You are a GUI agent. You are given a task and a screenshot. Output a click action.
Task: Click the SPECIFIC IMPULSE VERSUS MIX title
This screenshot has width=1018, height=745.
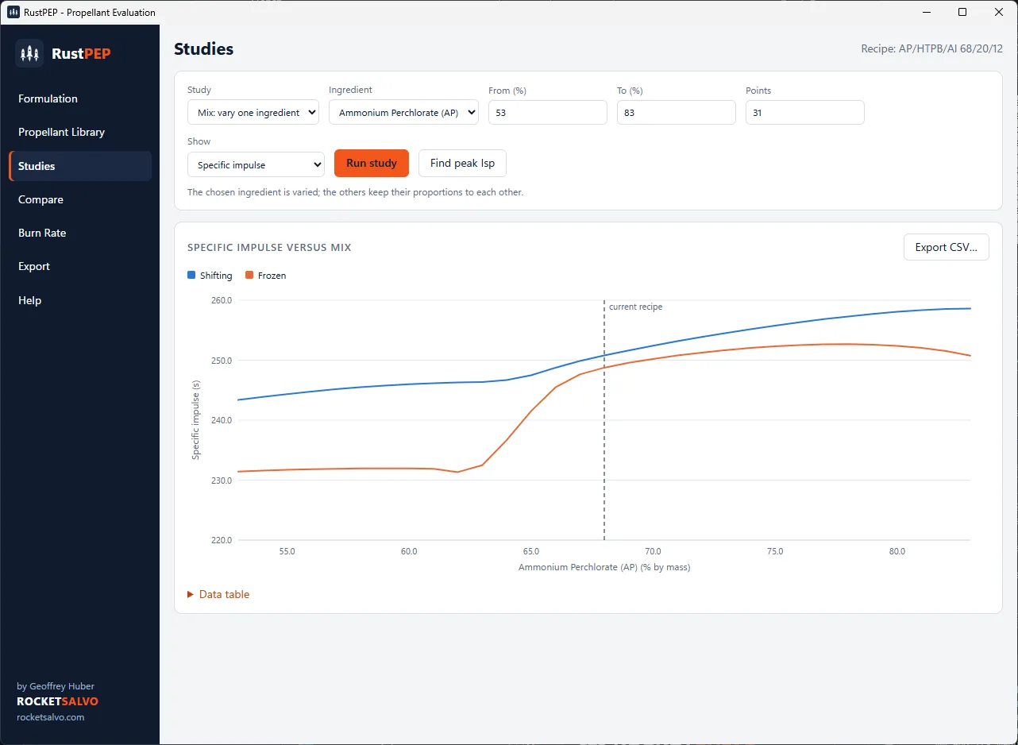point(269,247)
